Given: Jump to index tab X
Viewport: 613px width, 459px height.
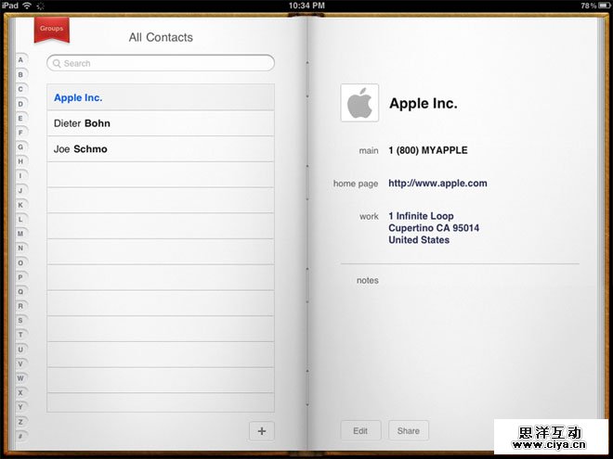Looking at the screenshot, I should pyautogui.click(x=21, y=392).
